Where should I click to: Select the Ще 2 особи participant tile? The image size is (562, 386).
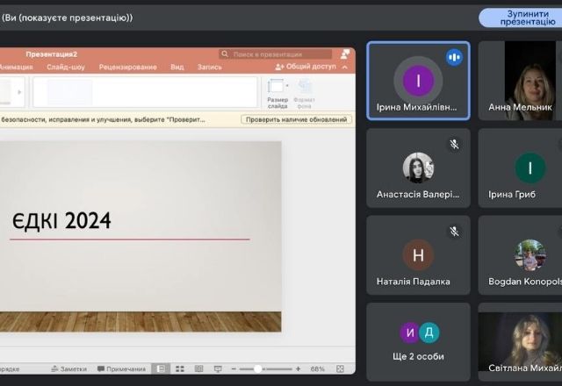[x=419, y=340]
